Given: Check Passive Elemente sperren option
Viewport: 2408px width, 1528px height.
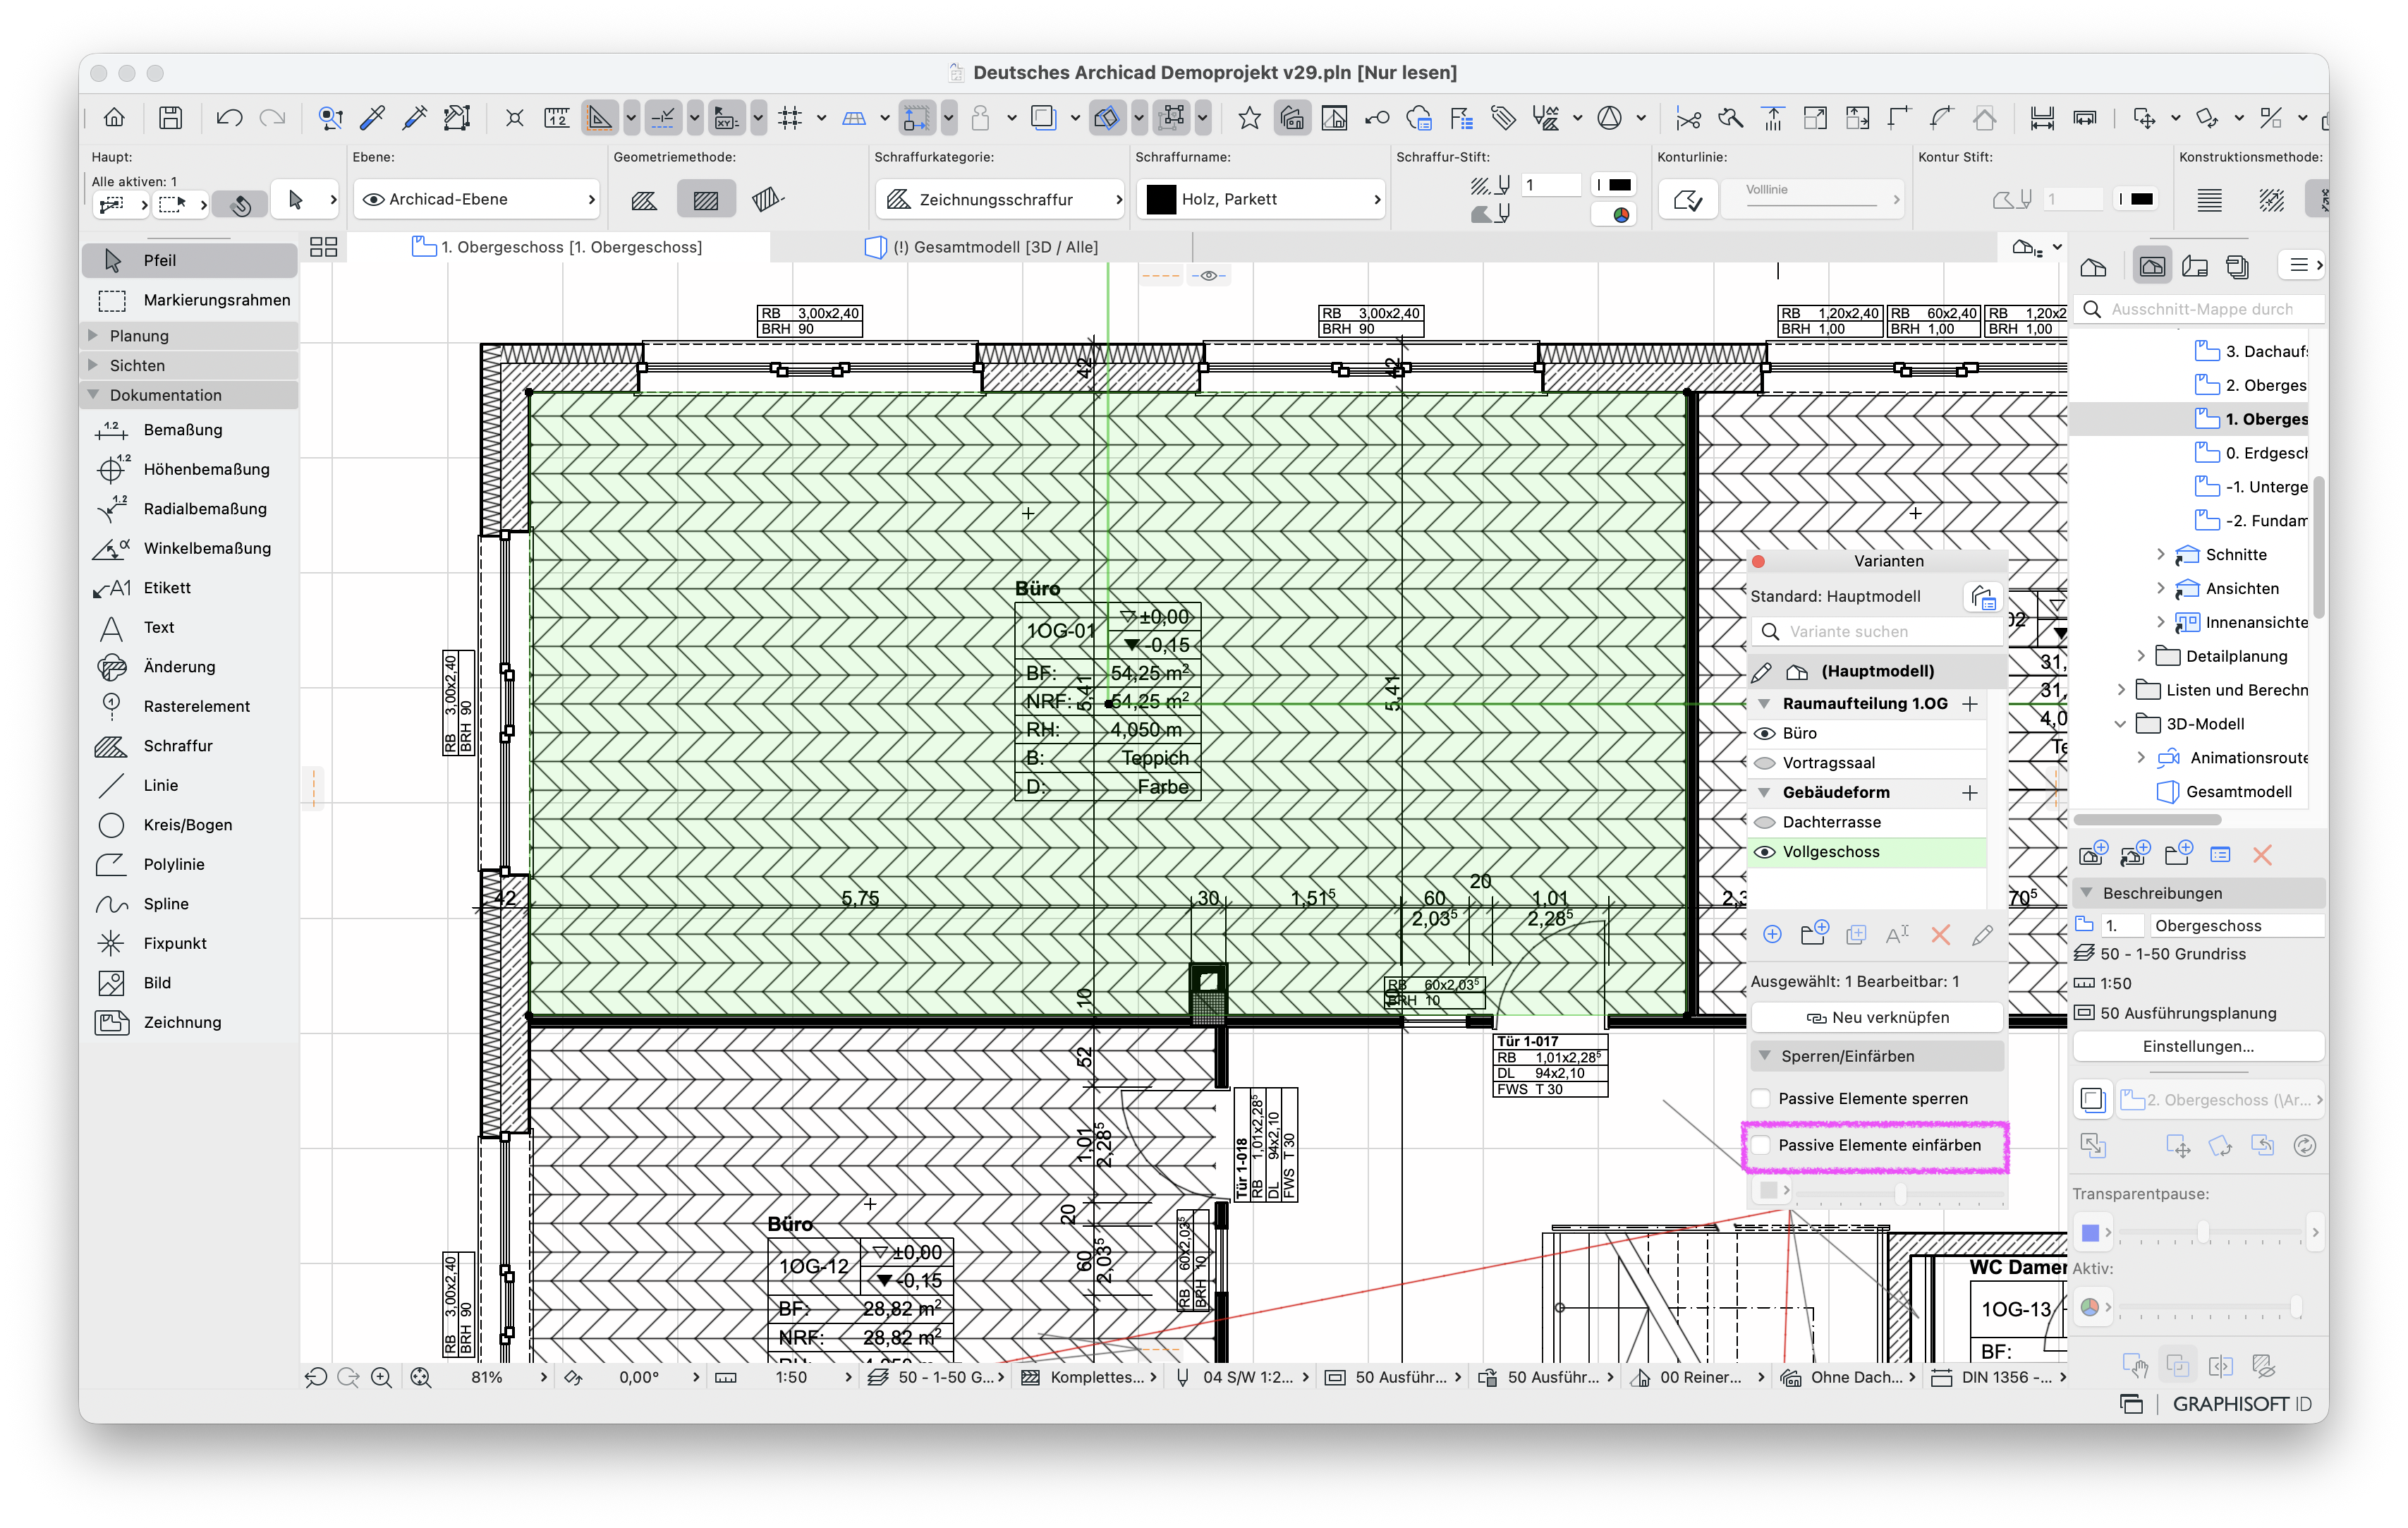Looking at the screenshot, I should point(1762,1098).
